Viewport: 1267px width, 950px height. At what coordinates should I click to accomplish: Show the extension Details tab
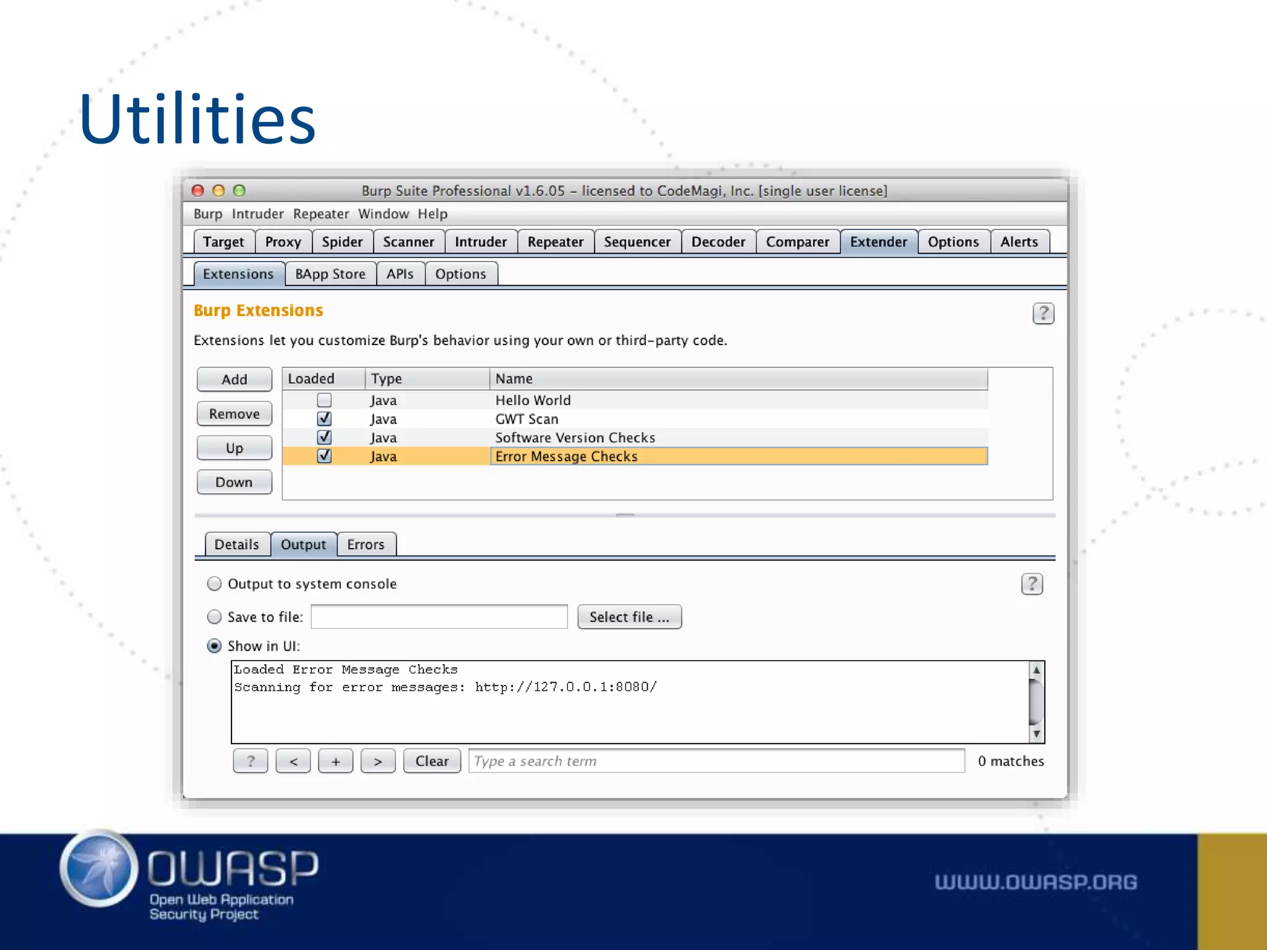(237, 544)
